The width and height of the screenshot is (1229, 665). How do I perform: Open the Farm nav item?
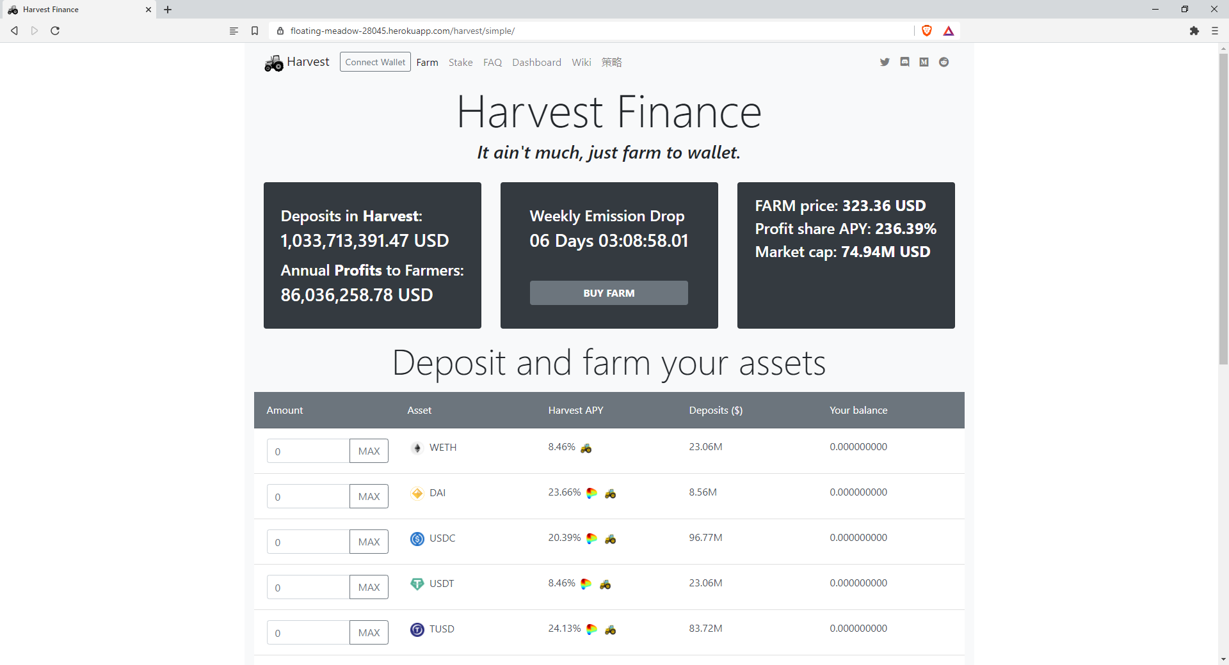pos(427,62)
